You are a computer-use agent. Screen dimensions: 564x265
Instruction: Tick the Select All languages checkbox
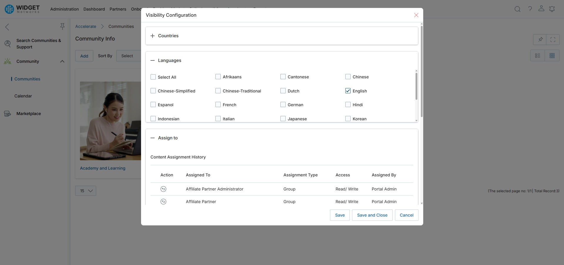(x=153, y=77)
